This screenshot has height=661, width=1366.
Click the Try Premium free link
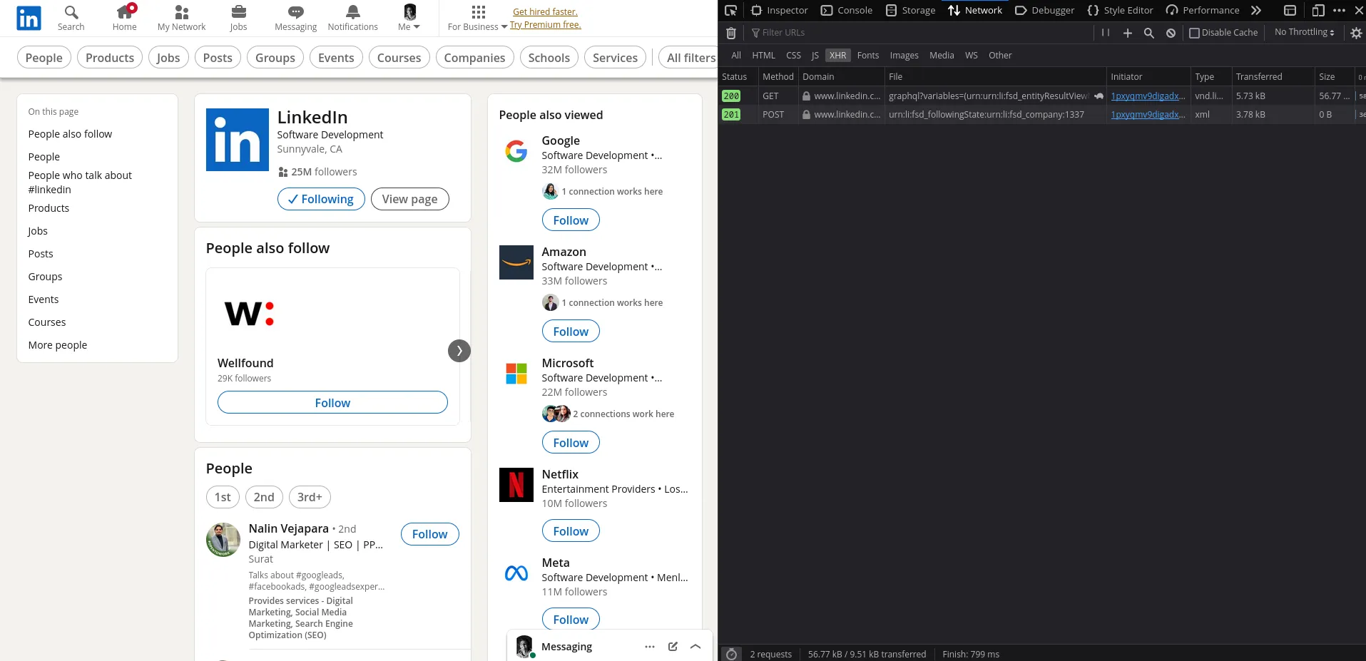coord(546,25)
